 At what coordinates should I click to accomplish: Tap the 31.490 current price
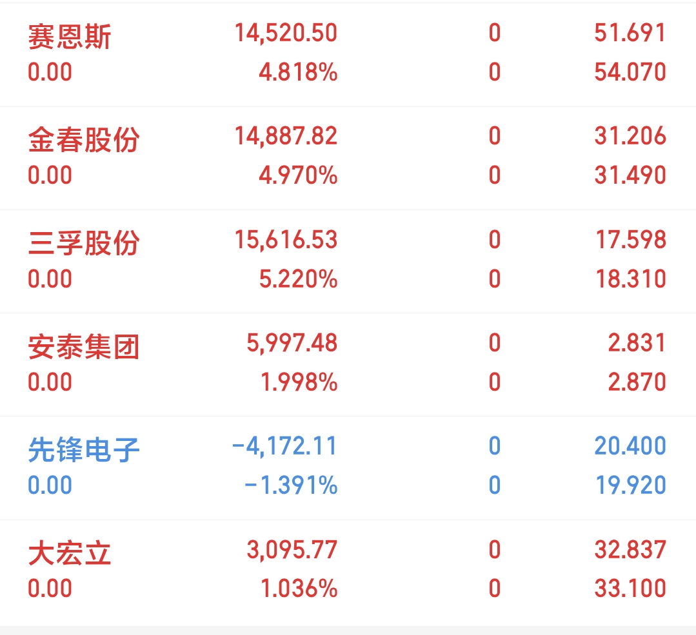(630, 175)
